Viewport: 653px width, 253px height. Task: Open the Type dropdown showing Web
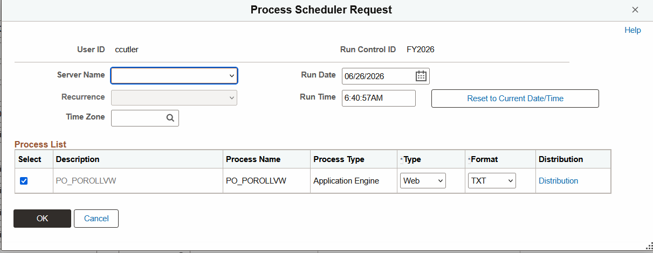423,181
